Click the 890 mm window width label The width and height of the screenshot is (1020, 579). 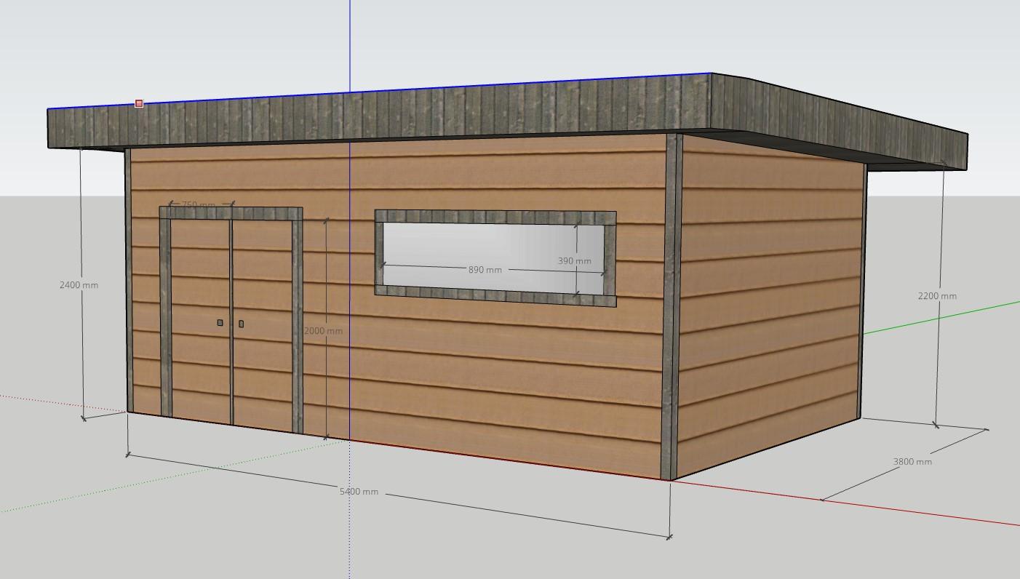click(485, 270)
